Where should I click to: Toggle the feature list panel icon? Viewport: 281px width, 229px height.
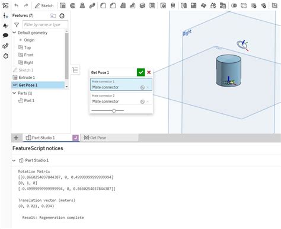(x=5, y=5)
